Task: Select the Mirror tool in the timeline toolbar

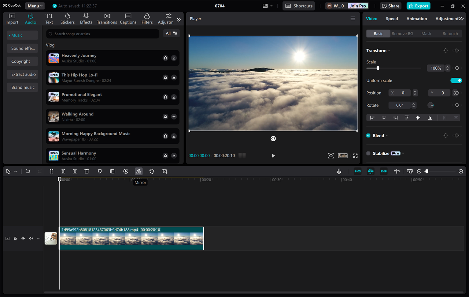Action: 139,171
